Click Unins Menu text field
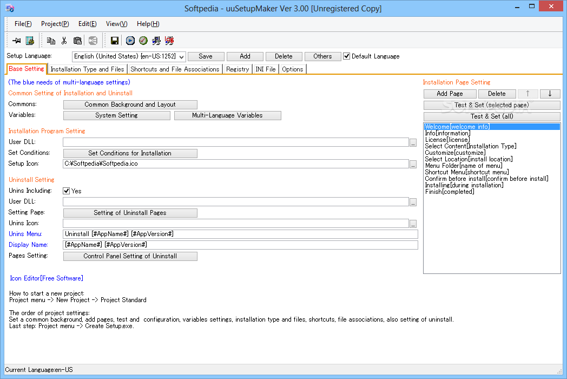Image resolution: width=567 pixels, height=379 pixels. point(240,234)
